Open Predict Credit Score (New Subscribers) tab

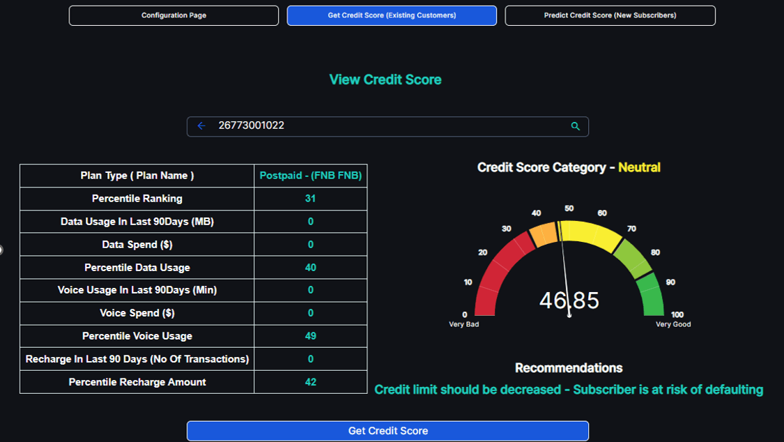(610, 15)
